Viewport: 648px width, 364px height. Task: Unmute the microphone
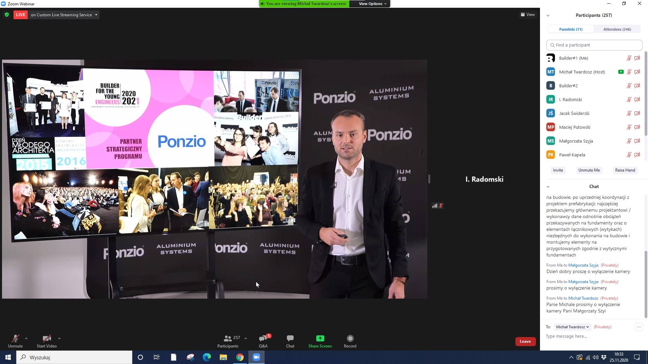[x=15, y=339]
